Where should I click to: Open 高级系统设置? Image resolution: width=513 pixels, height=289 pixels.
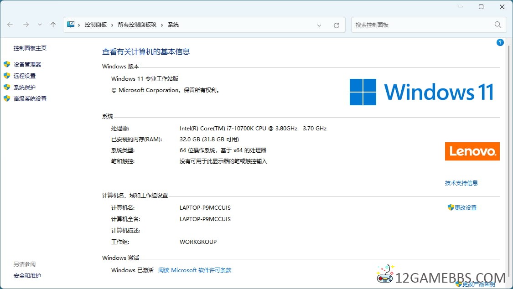(x=30, y=99)
